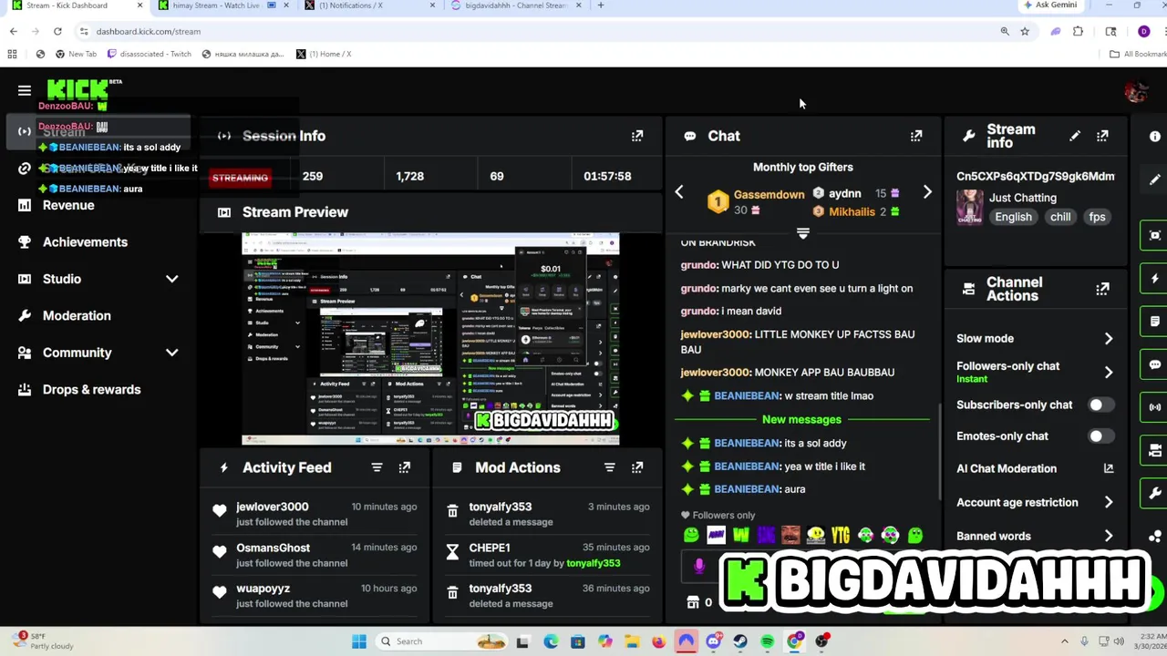The image size is (1167, 656).
Task: Click the chat panel scrollbar
Action: click(x=940, y=451)
